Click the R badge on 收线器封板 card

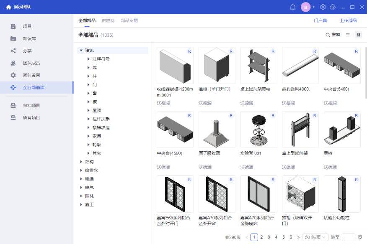(x=189, y=51)
